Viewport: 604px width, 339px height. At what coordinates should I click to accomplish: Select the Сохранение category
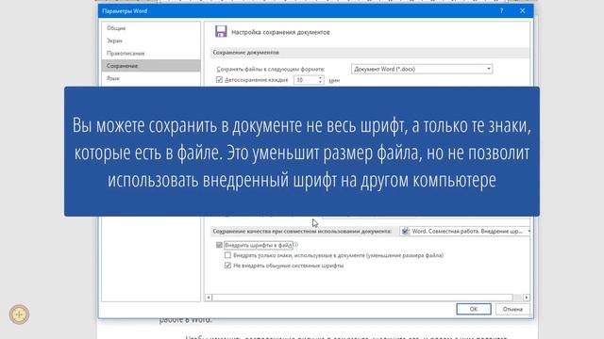151,66
